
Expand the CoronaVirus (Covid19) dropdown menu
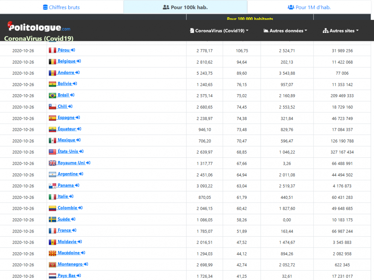click(x=219, y=31)
